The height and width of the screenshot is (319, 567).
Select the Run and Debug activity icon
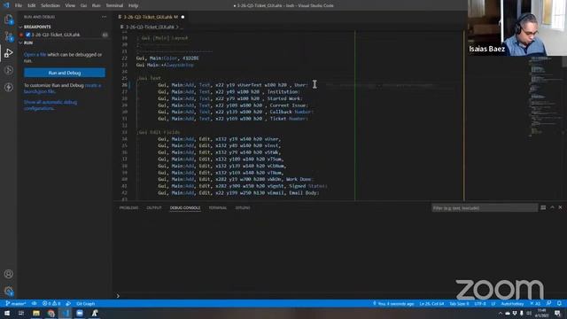9,53
